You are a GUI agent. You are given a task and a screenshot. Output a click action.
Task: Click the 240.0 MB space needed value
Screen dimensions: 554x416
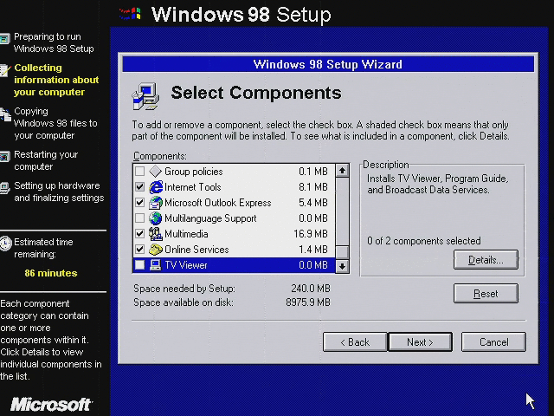[311, 289]
